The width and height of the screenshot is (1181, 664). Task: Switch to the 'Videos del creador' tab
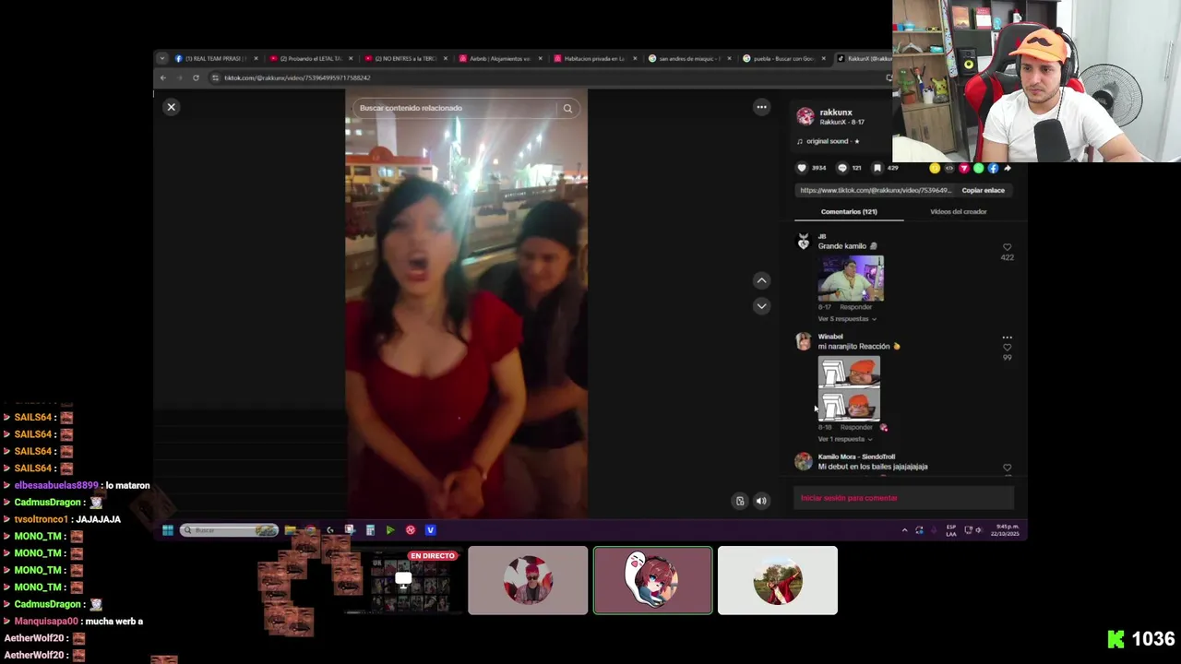958,211
